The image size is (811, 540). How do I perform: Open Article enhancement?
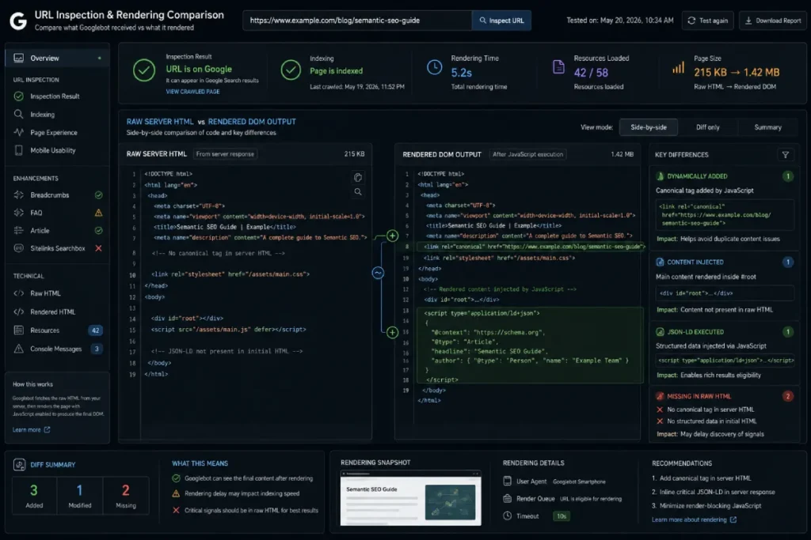tap(40, 230)
